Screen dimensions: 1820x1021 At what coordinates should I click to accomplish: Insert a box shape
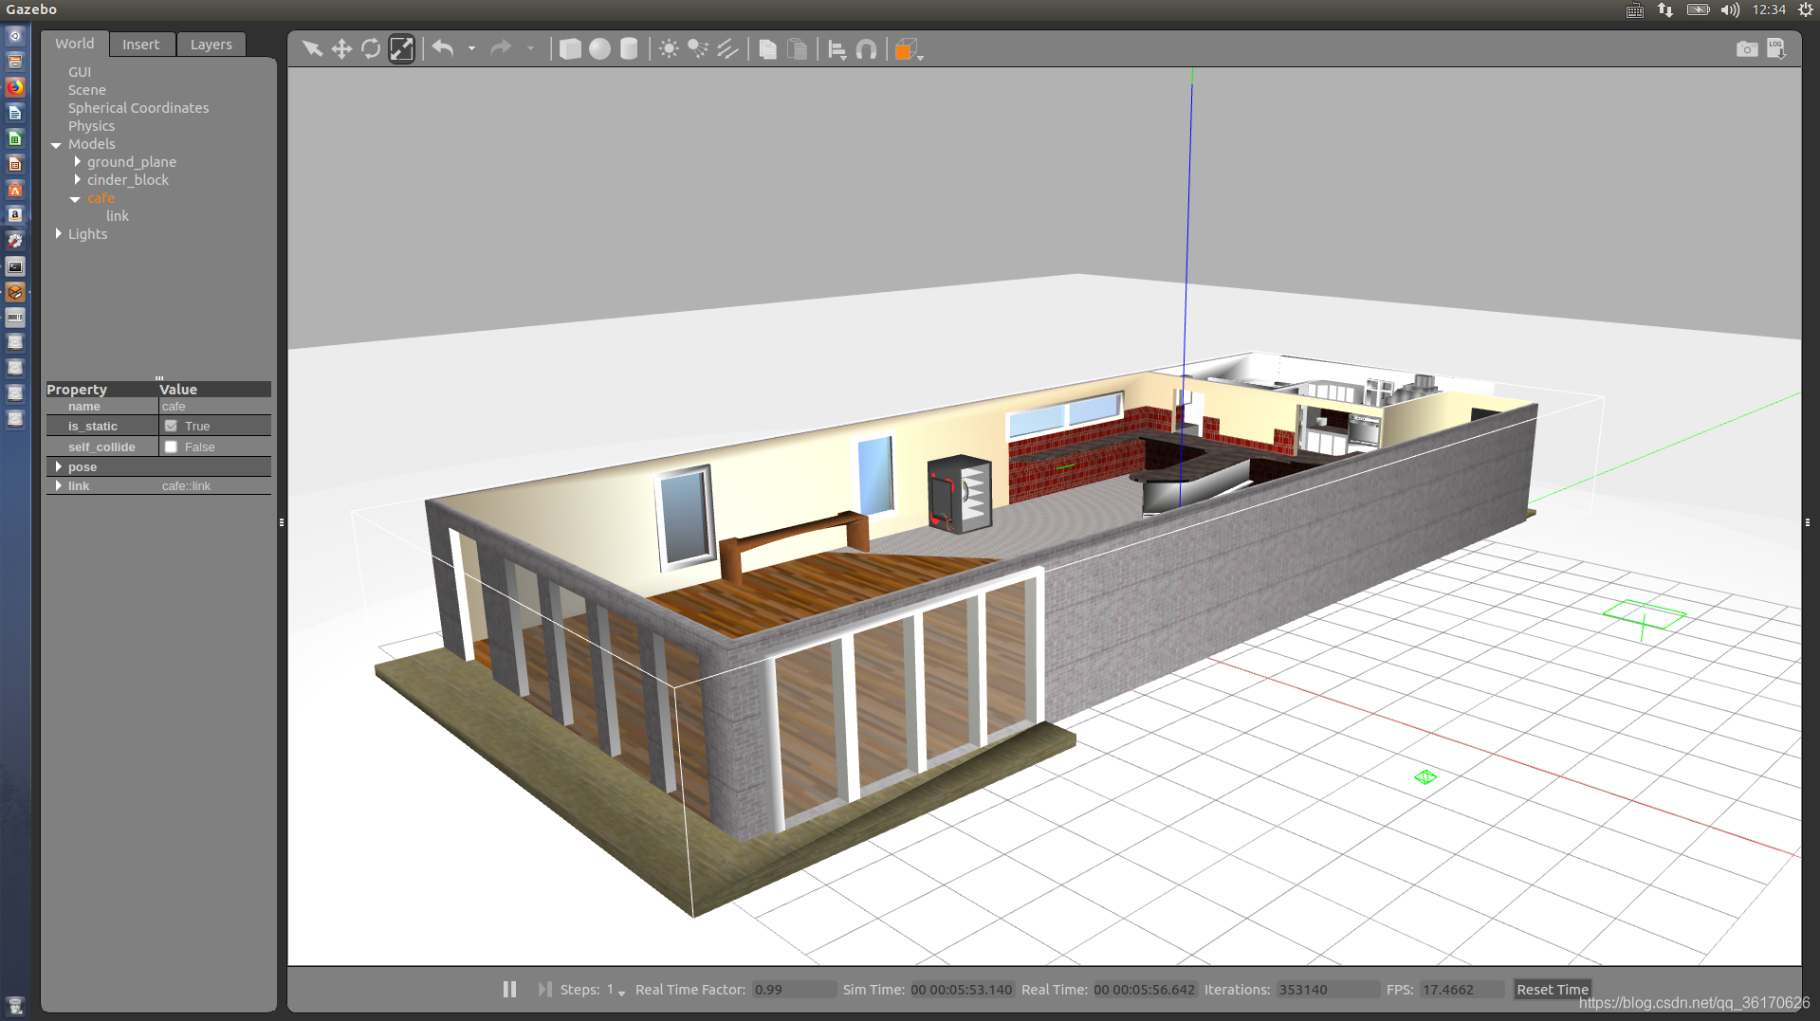(x=570, y=48)
